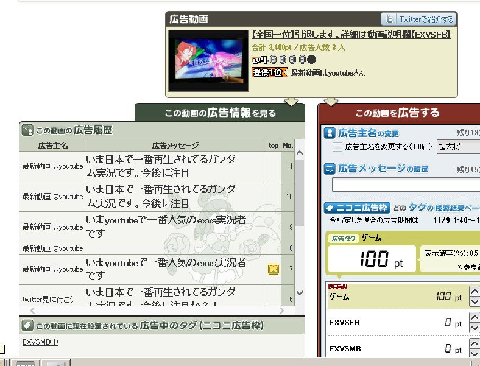Click the horizontal scroll left arrow
The height and width of the screenshot is (366, 480).
pos(33,311)
